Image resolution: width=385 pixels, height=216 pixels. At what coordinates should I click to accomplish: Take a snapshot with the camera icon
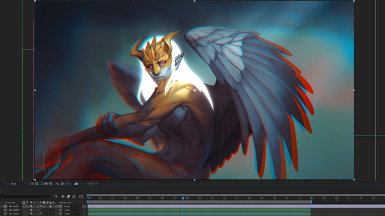pos(76,183)
